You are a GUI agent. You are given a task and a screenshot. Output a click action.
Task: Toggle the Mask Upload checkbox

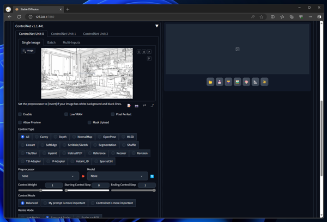click(x=89, y=122)
